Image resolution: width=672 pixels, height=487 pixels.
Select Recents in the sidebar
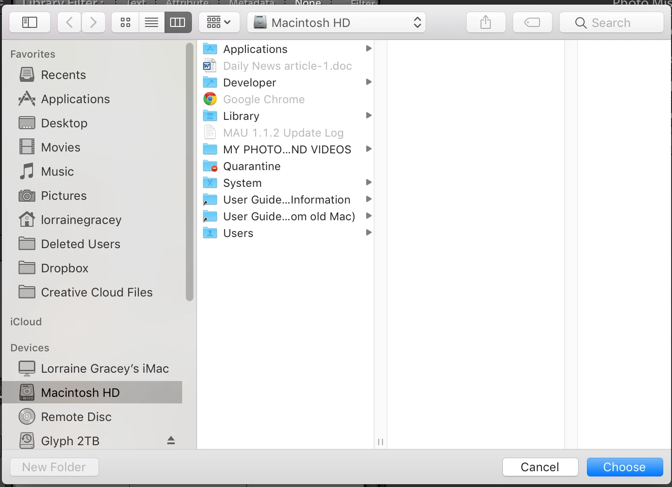pos(92,75)
